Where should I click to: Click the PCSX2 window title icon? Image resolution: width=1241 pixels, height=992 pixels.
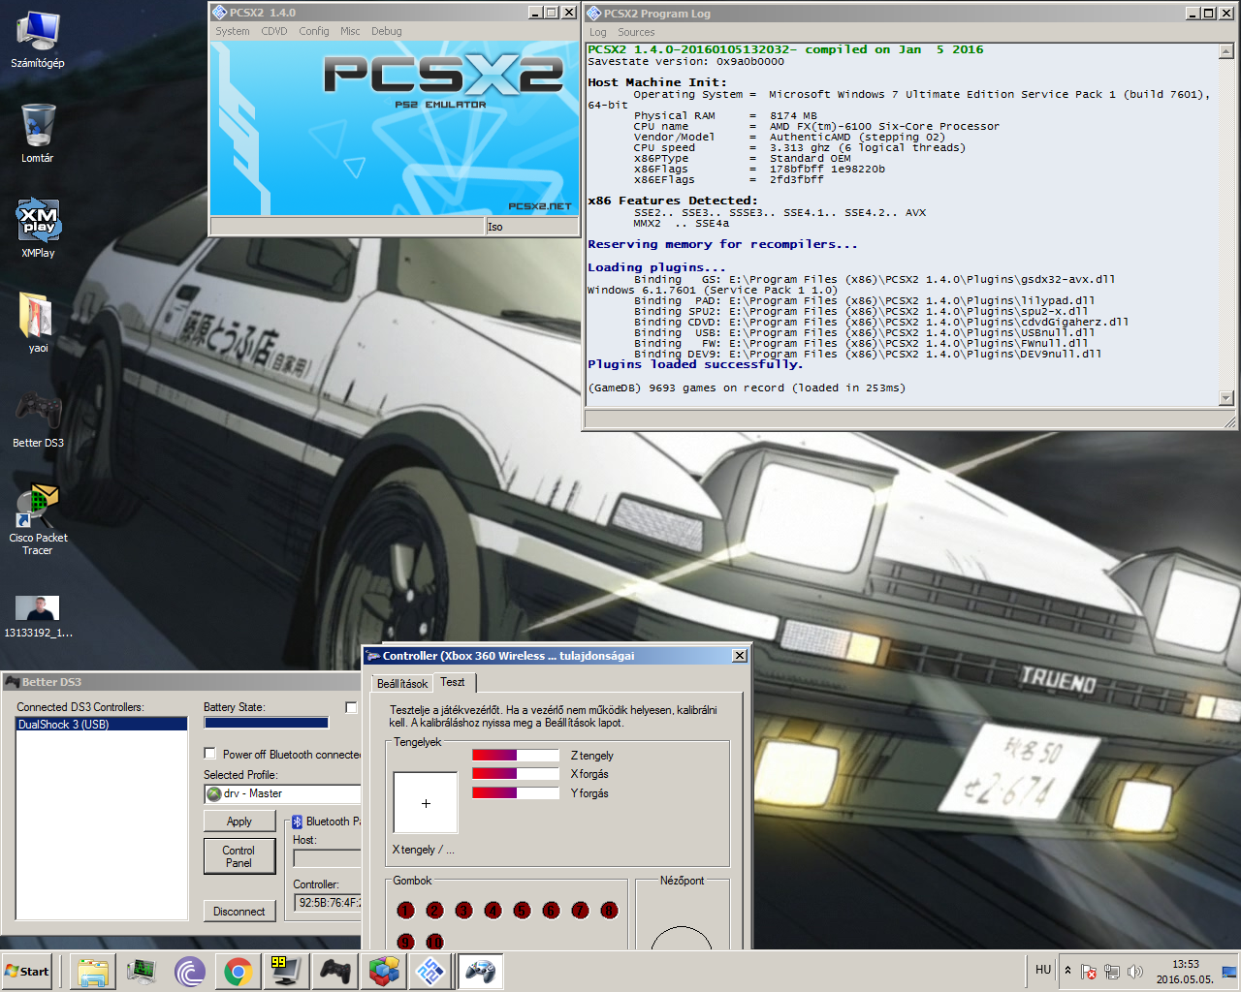[x=220, y=13]
